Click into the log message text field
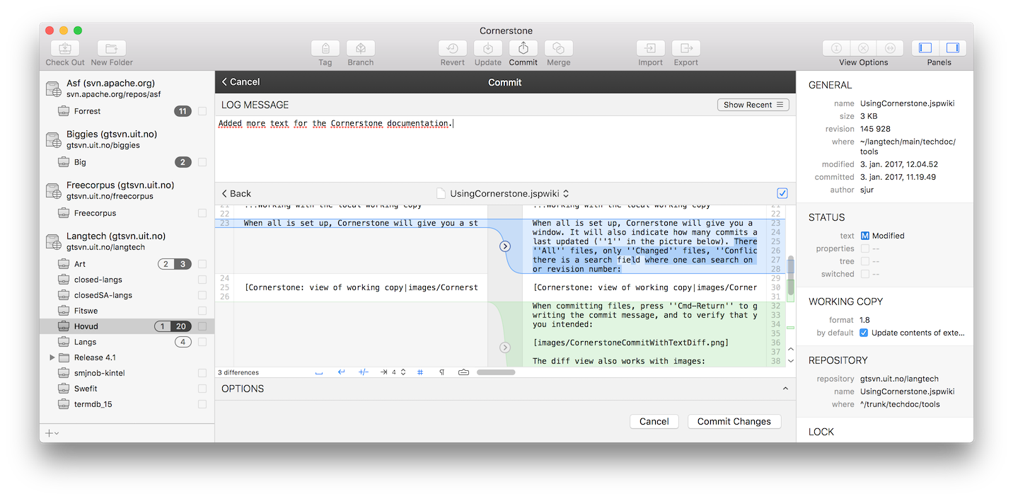Image resolution: width=1013 pixels, height=499 pixels. click(x=505, y=149)
